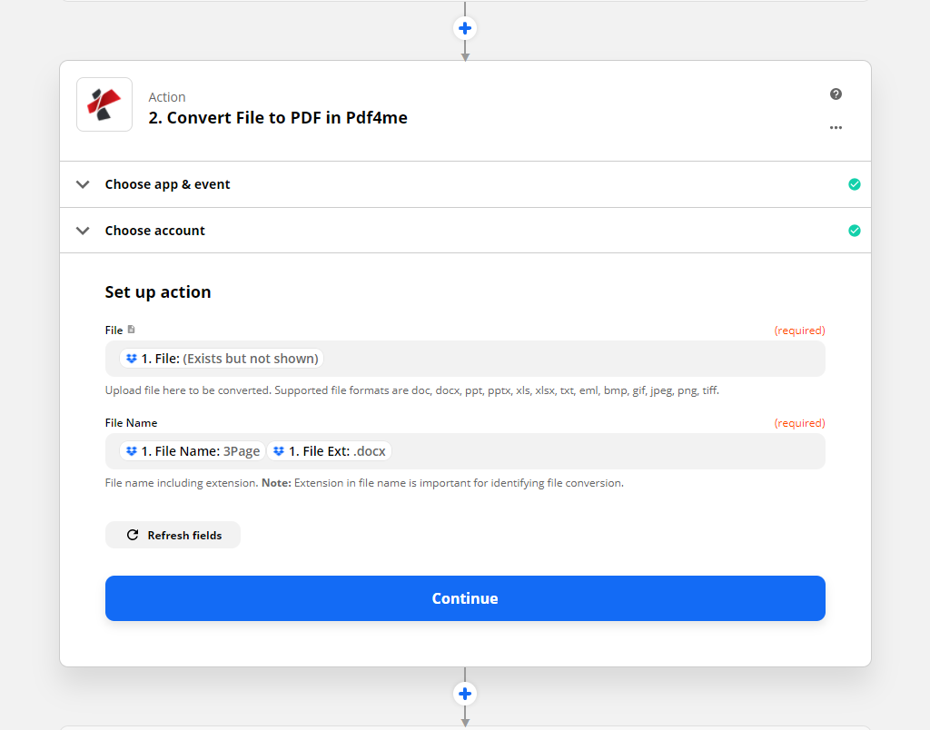Select the '1. File: (Exists but not shown)' pill
Viewport: 930px width, 730px height.
pos(222,358)
